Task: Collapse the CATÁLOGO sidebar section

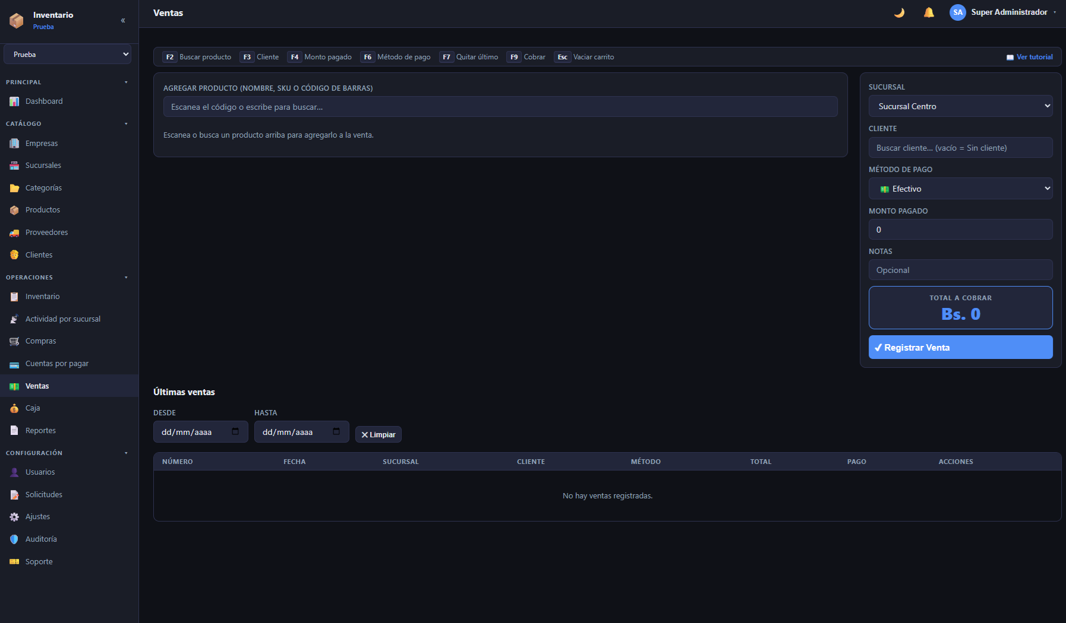Action: 126,124
